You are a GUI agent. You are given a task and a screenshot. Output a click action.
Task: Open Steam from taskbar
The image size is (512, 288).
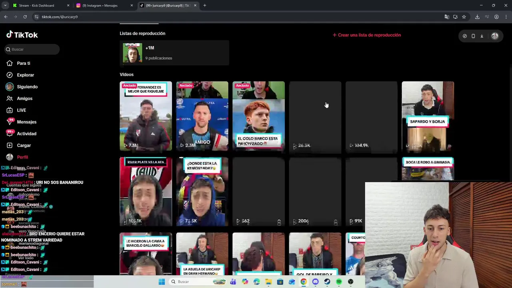tap(327, 282)
